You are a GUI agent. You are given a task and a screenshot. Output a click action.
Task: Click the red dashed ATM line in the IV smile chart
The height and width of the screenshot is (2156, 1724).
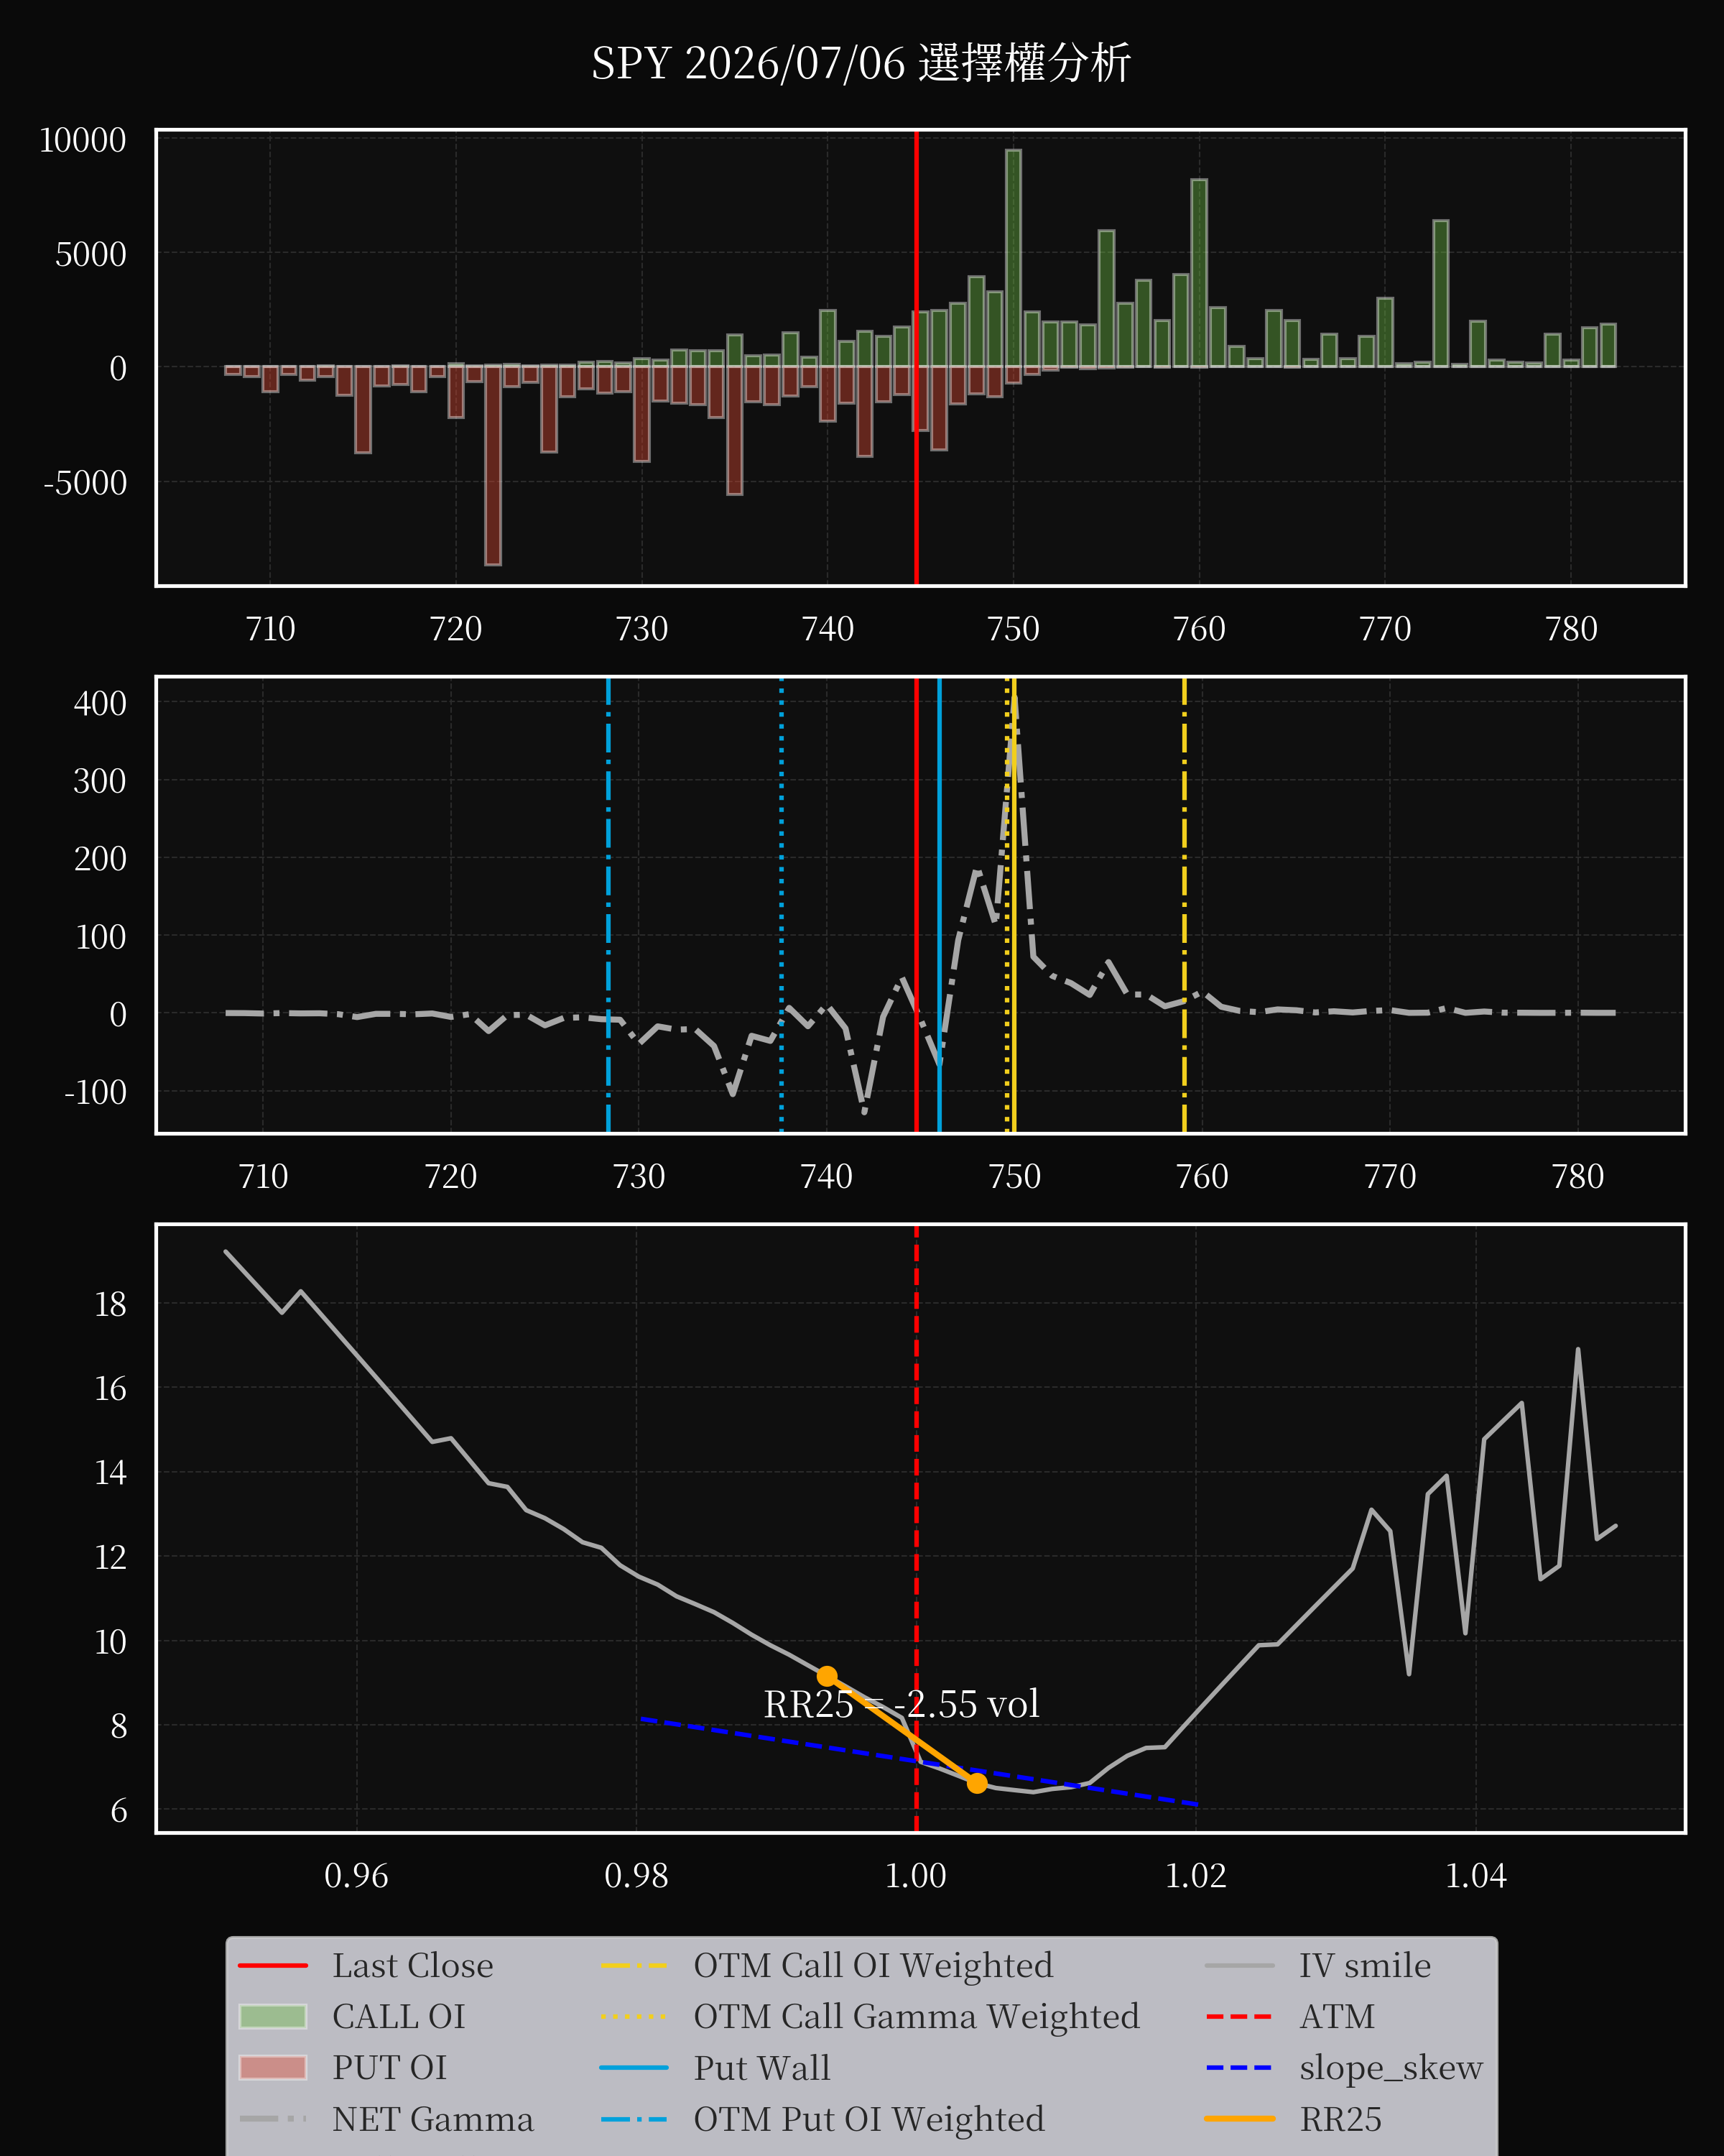[917, 1528]
